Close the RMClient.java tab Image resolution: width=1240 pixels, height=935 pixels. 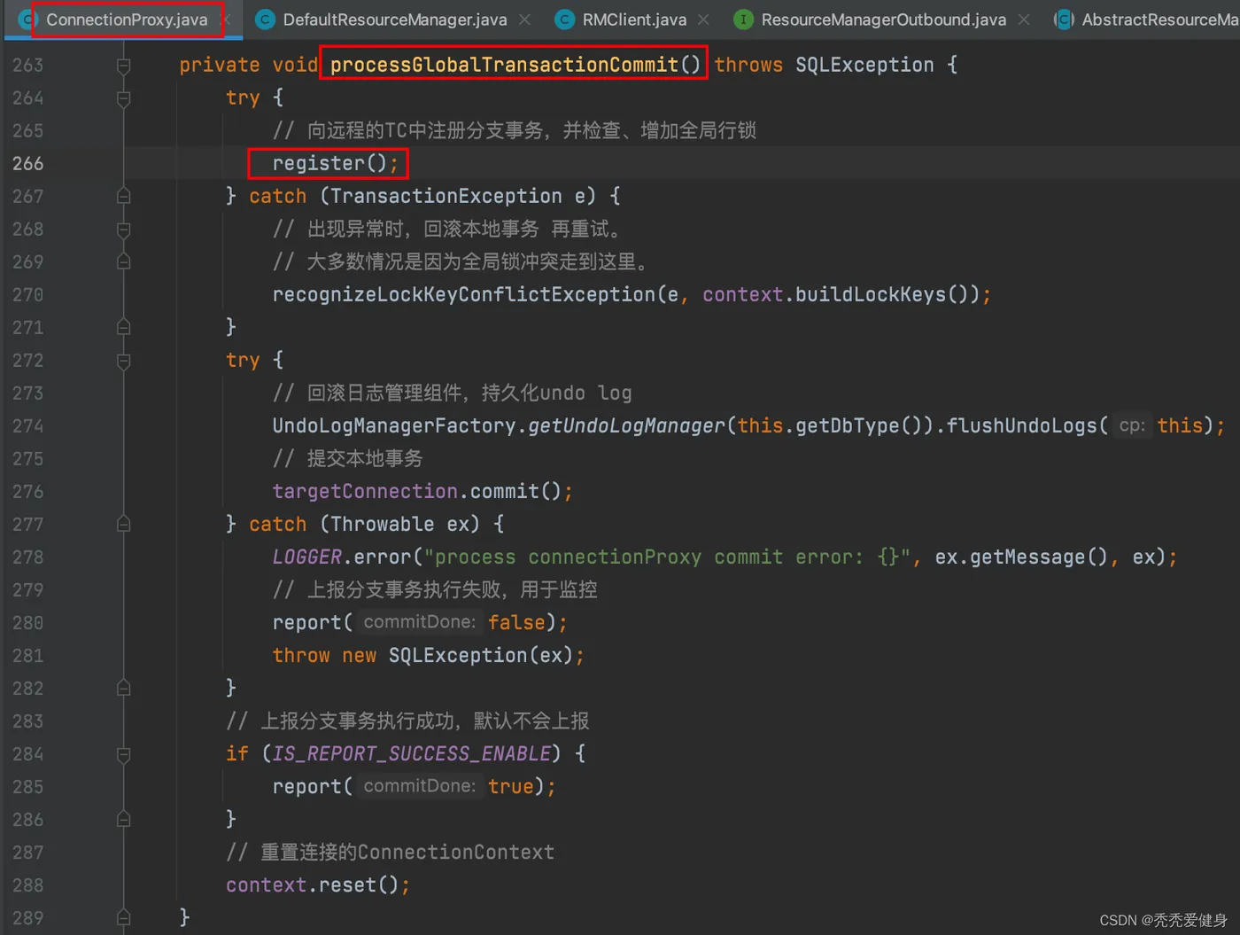point(703,19)
